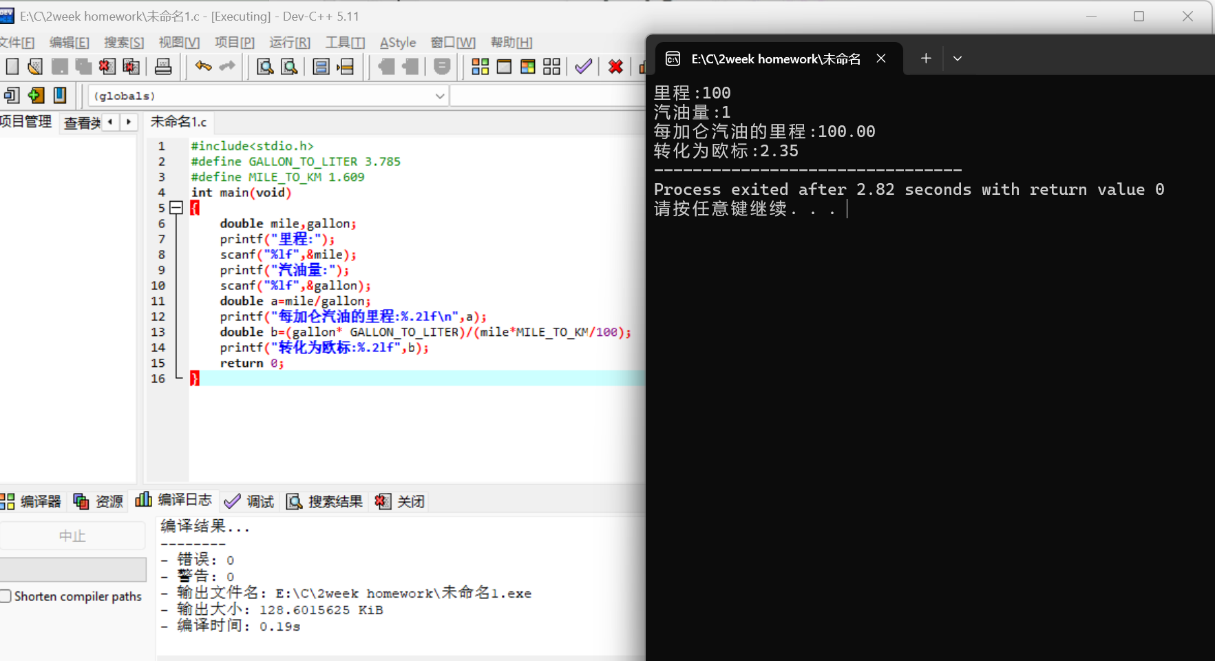The image size is (1215, 661).
Task: Open the 工具[T] menu
Action: [x=346, y=43]
